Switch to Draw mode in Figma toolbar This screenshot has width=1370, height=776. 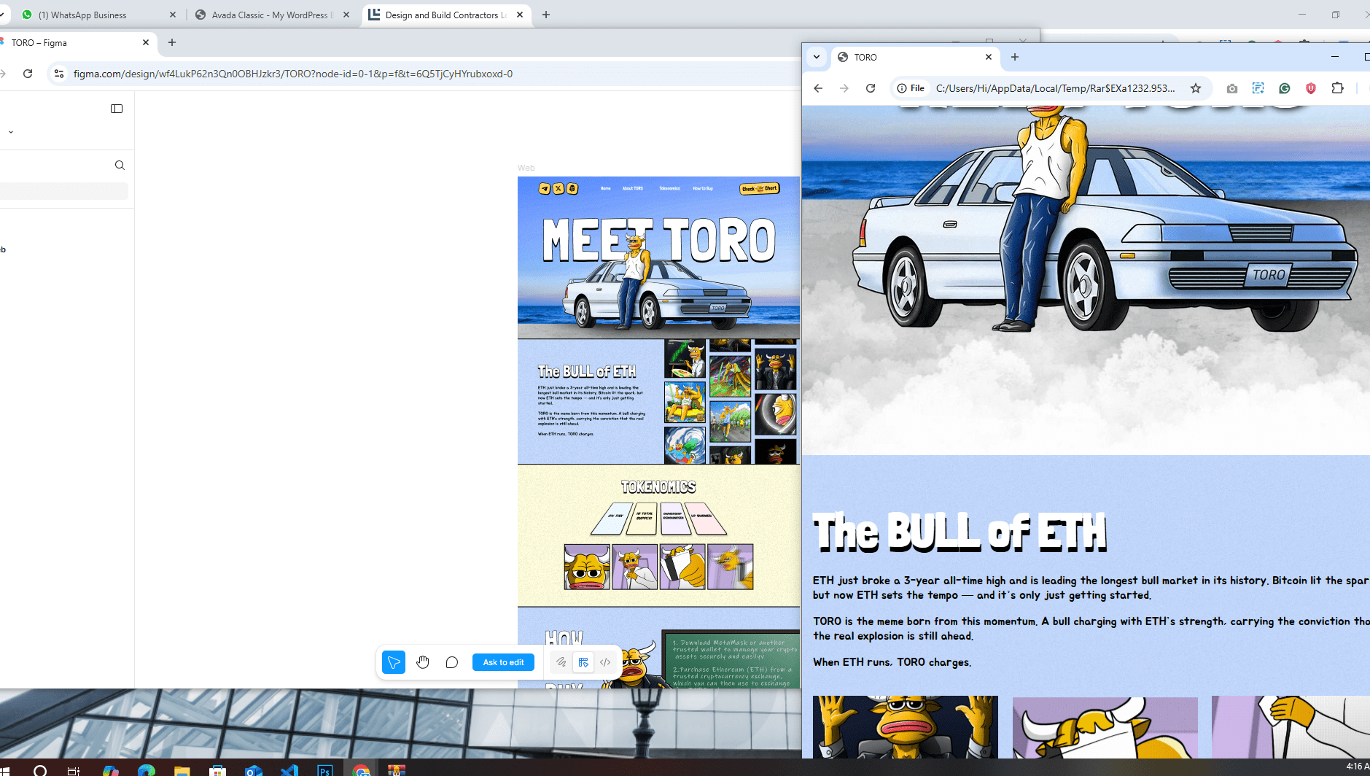pos(561,662)
